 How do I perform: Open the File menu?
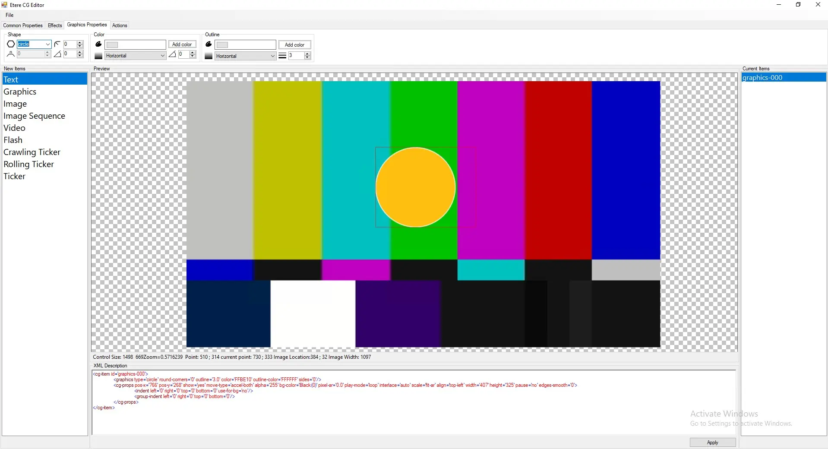click(9, 15)
